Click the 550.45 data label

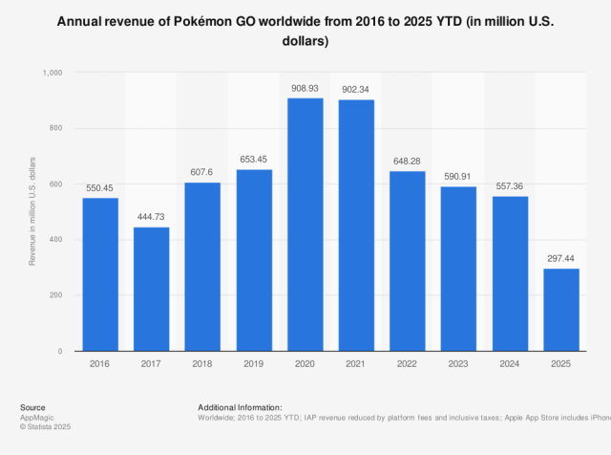point(99,188)
